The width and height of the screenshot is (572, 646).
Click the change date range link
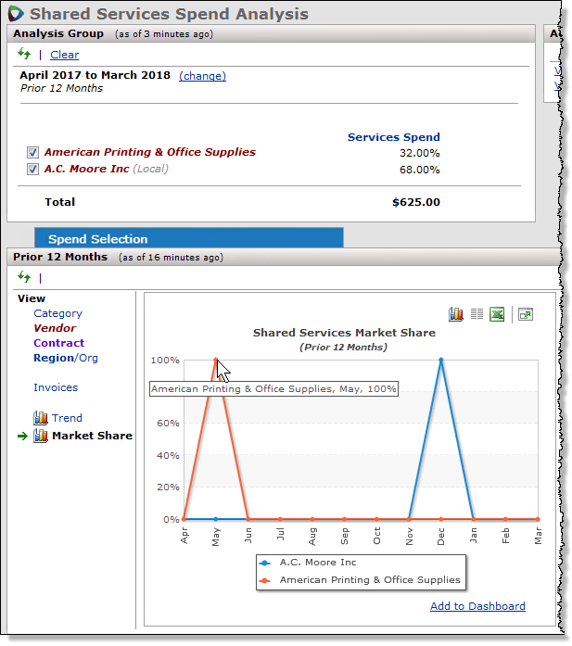202,76
